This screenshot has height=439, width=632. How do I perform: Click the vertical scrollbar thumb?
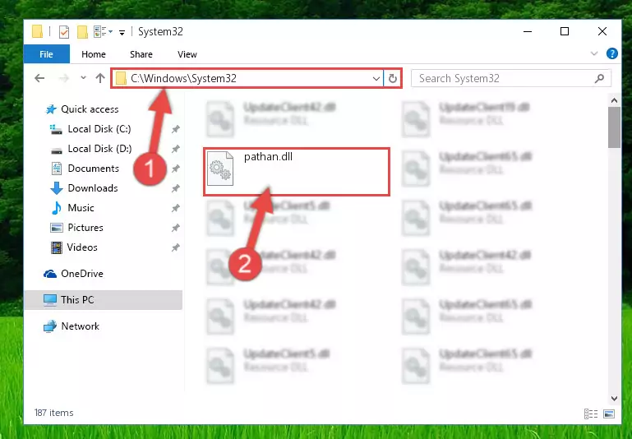(614, 127)
